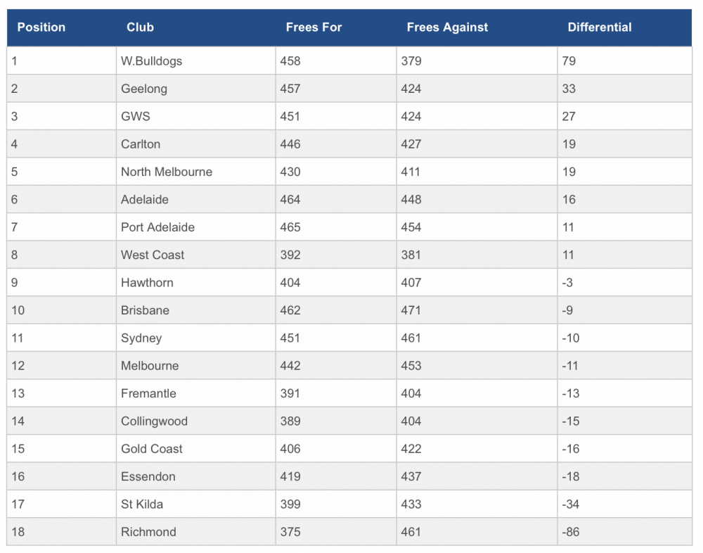The width and height of the screenshot is (703, 553).
Task: Click Richmond's differential value -86
Action: pos(570,533)
